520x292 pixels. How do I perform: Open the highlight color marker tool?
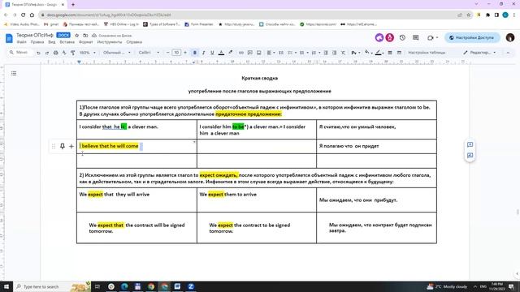click(x=230, y=53)
